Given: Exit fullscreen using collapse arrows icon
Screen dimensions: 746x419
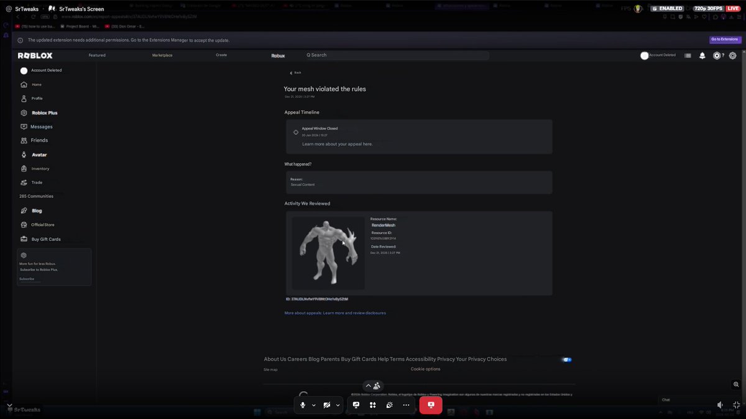Looking at the screenshot, I should click(736, 405).
